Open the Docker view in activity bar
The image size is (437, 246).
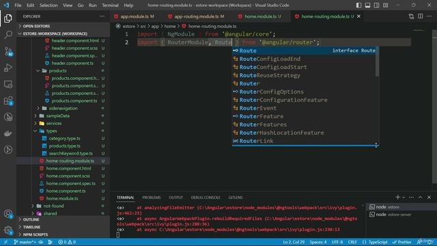pos(8,134)
